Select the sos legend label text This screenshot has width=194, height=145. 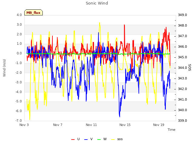coord(120,139)
